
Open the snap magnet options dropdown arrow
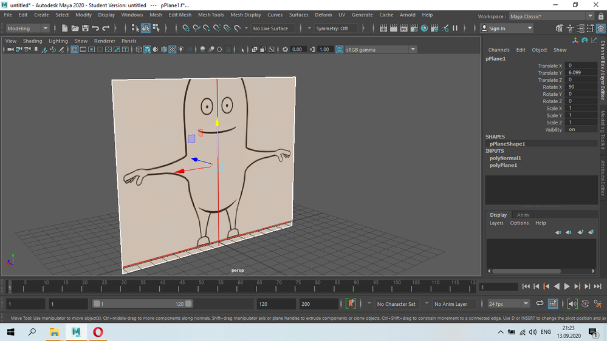pos(246,29)
